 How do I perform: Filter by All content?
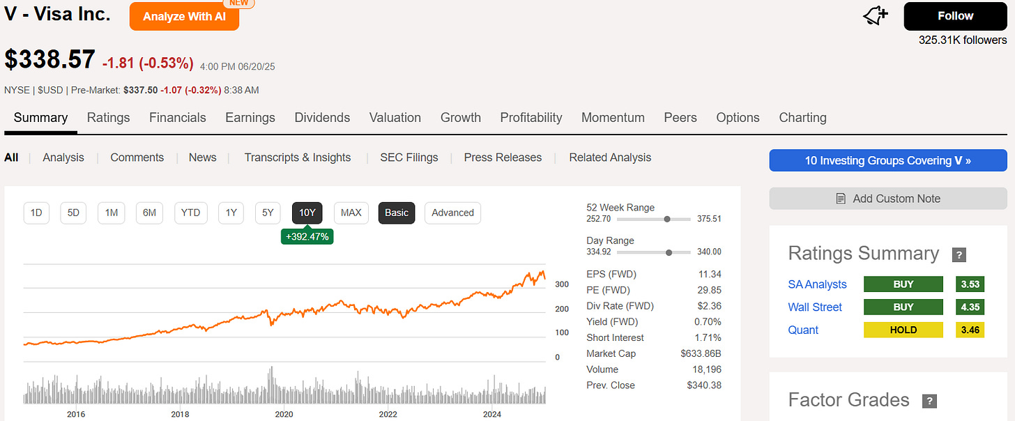[x=11, y=158]
